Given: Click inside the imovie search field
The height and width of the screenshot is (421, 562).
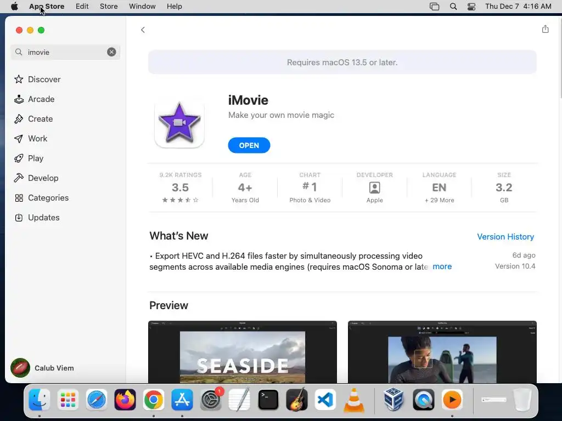Looking at the screenshot, I should point(65,52).
